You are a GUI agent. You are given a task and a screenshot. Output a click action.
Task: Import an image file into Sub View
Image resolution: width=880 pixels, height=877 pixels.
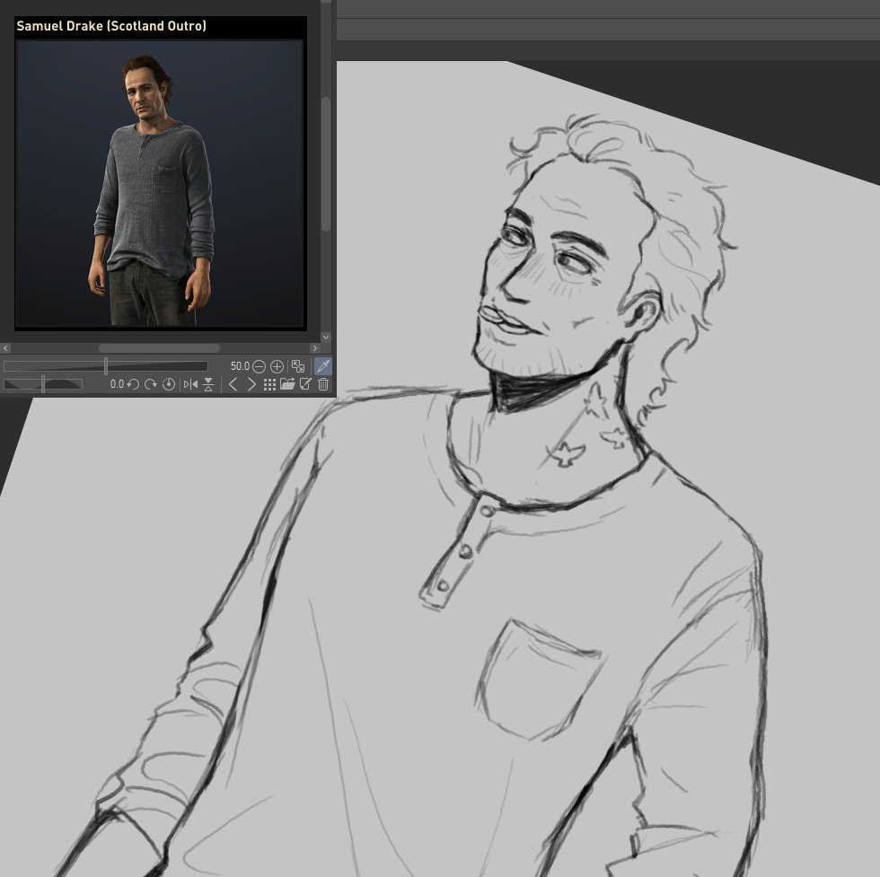coord(287,384)
